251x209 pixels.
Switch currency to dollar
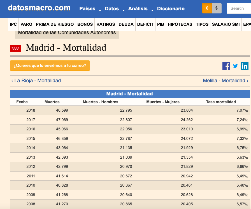point(217,8)
